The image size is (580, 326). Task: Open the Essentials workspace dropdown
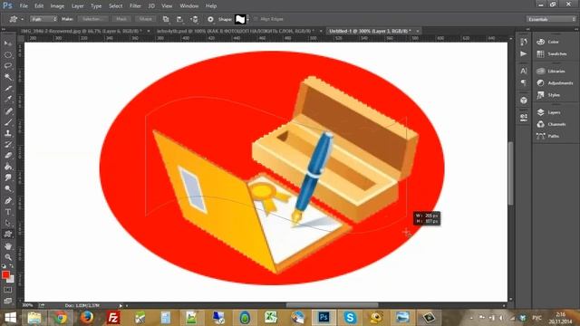pos(551,19)
